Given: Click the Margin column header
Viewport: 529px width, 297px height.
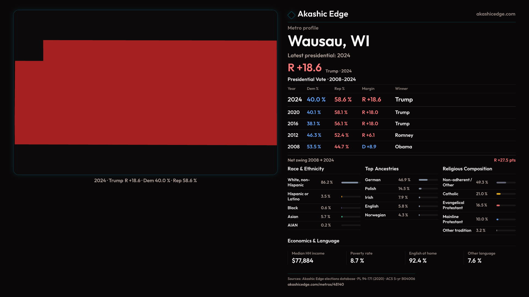Looking at the screenshot, I should tap(368, 89).
